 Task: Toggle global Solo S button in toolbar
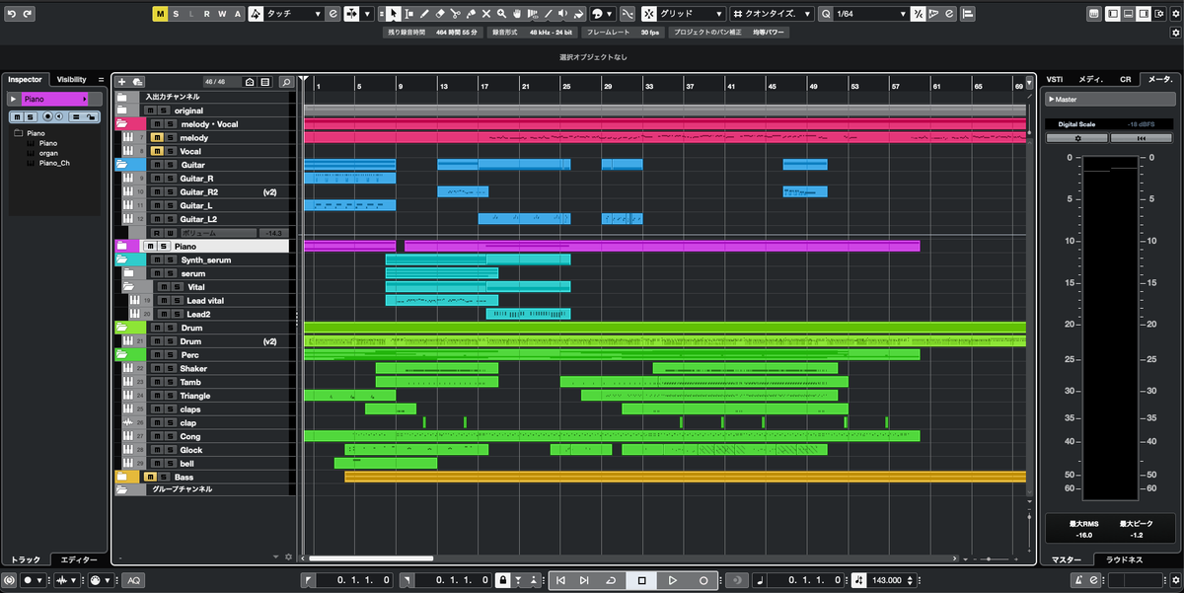click(x=176, y=14)
